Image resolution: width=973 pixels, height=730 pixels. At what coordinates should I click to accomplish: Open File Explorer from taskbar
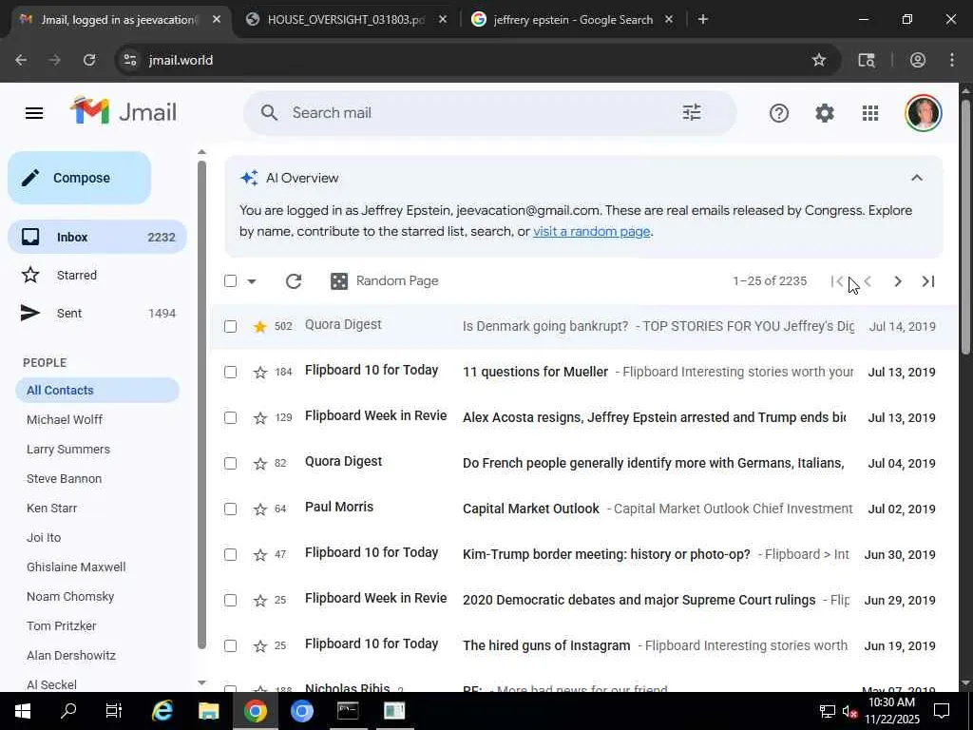click(208, 711)
